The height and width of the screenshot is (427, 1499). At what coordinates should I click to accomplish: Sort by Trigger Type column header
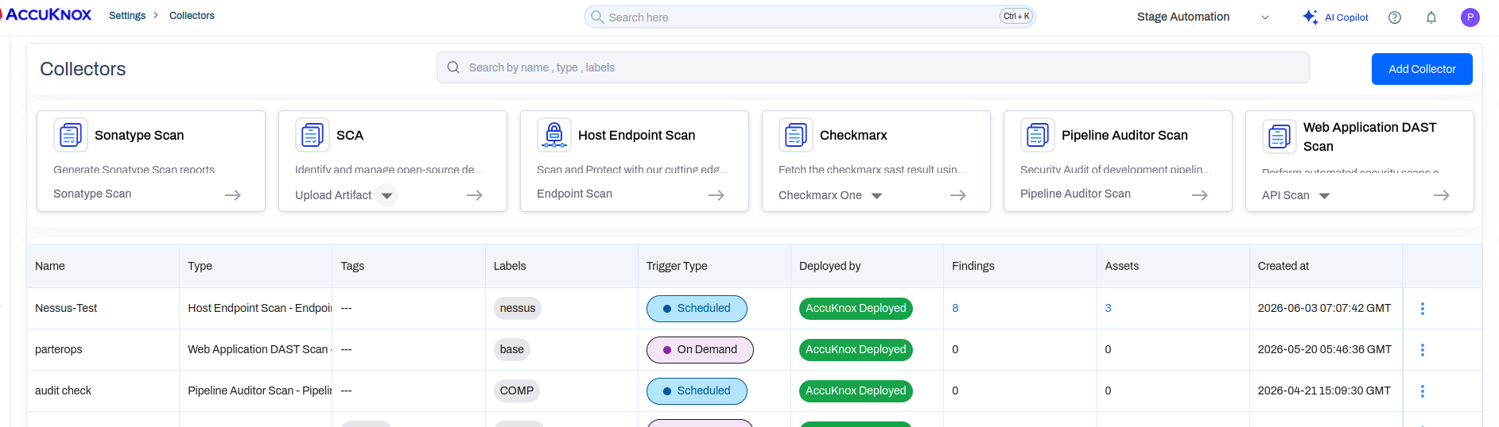[677, 266]
